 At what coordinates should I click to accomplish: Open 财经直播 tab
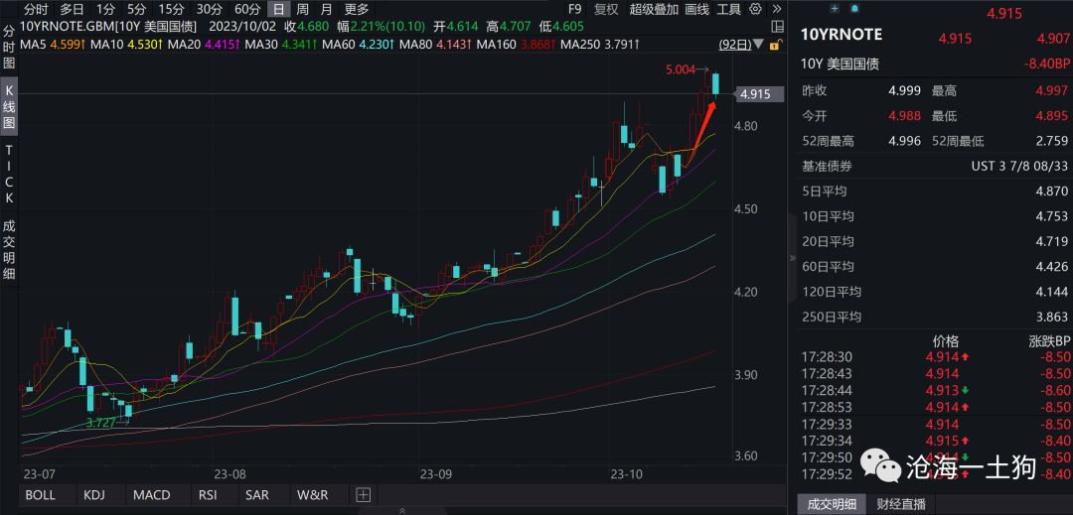click(900, 505)
